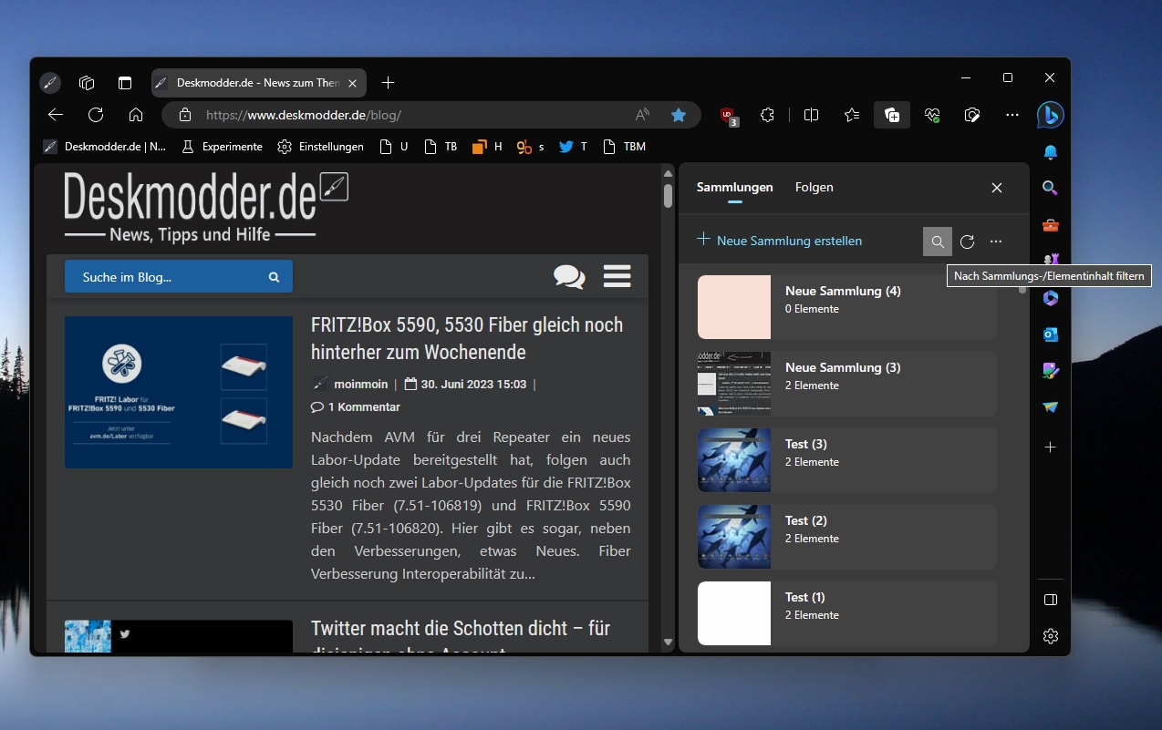
Task: Click the Suche im Blog search field
Action: pos(169,277)
